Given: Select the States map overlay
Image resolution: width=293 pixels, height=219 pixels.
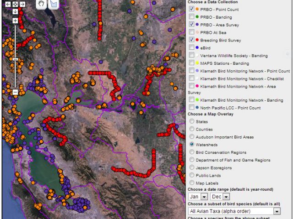Looking at the screenshot, I should point(191,121).
